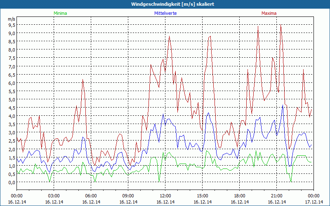This screenshot has height=206, width=330.
Task: Click the 9,0 y-axis value
Action: [12, 33]
